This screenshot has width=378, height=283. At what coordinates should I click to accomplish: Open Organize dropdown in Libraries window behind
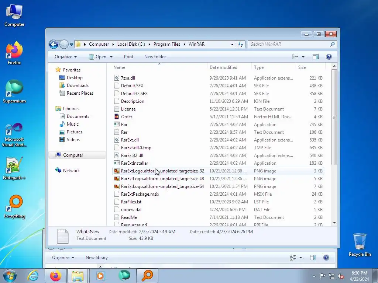(63, 258)
